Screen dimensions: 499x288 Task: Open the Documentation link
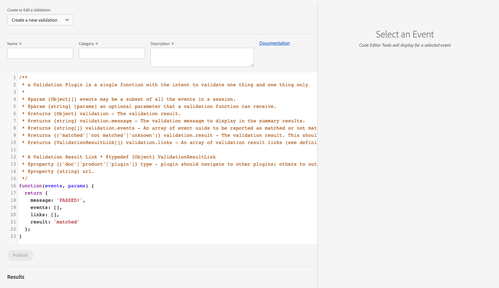point(274,43)
